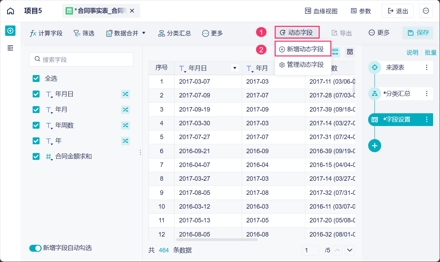Image resolution: width=440 pixels, height=262 pixels.
Task: Open the left toolbar 更多 menu
Action: tap(212, 33)
